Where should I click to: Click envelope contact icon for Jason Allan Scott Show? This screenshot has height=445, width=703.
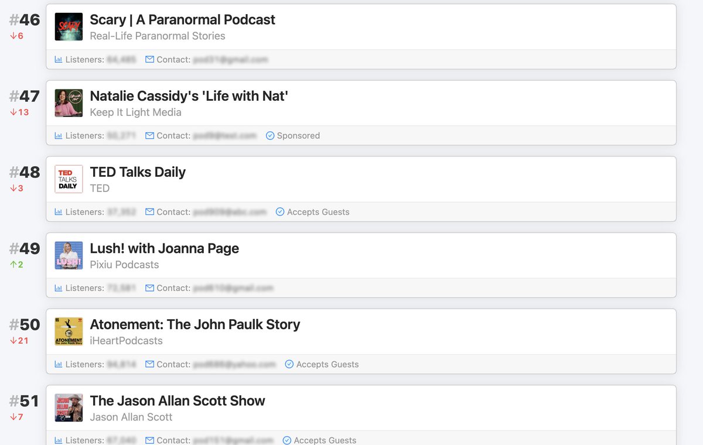149,440
